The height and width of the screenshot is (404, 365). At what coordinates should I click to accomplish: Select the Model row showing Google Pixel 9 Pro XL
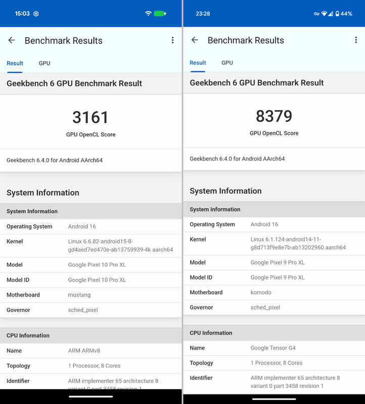point(274,263)
